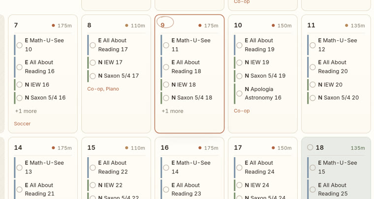
Task: Select day number 8
Action: click(89, 25)
